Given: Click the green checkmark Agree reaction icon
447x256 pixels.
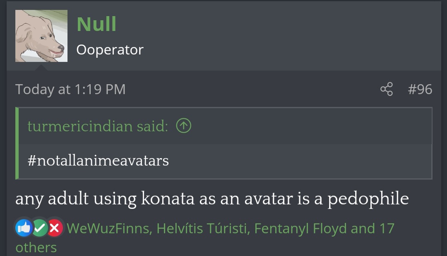Looking at the screenshot, I should coord(40,228).
